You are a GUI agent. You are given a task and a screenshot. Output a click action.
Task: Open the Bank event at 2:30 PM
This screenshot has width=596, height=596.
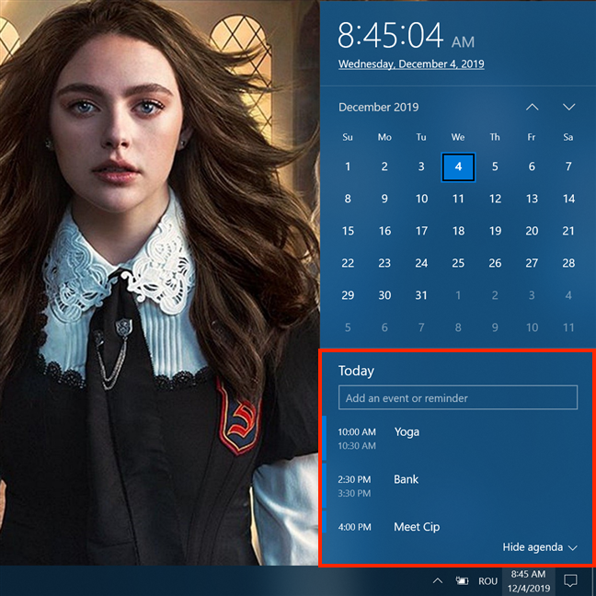(x=458, y=486)
